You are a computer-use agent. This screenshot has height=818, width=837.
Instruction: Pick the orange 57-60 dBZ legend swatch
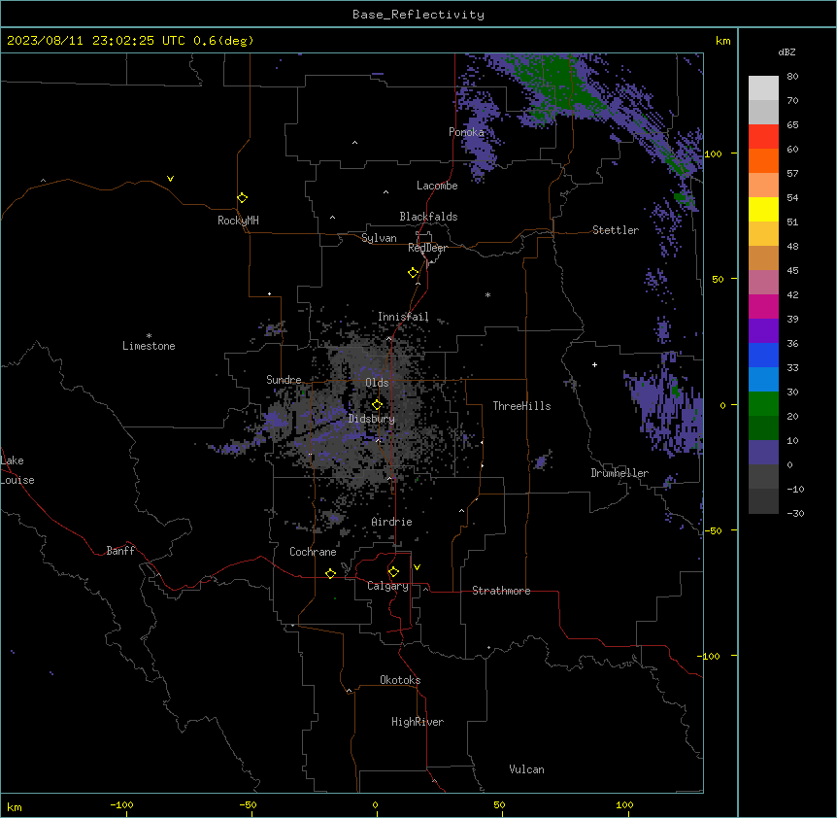(763, 160)
